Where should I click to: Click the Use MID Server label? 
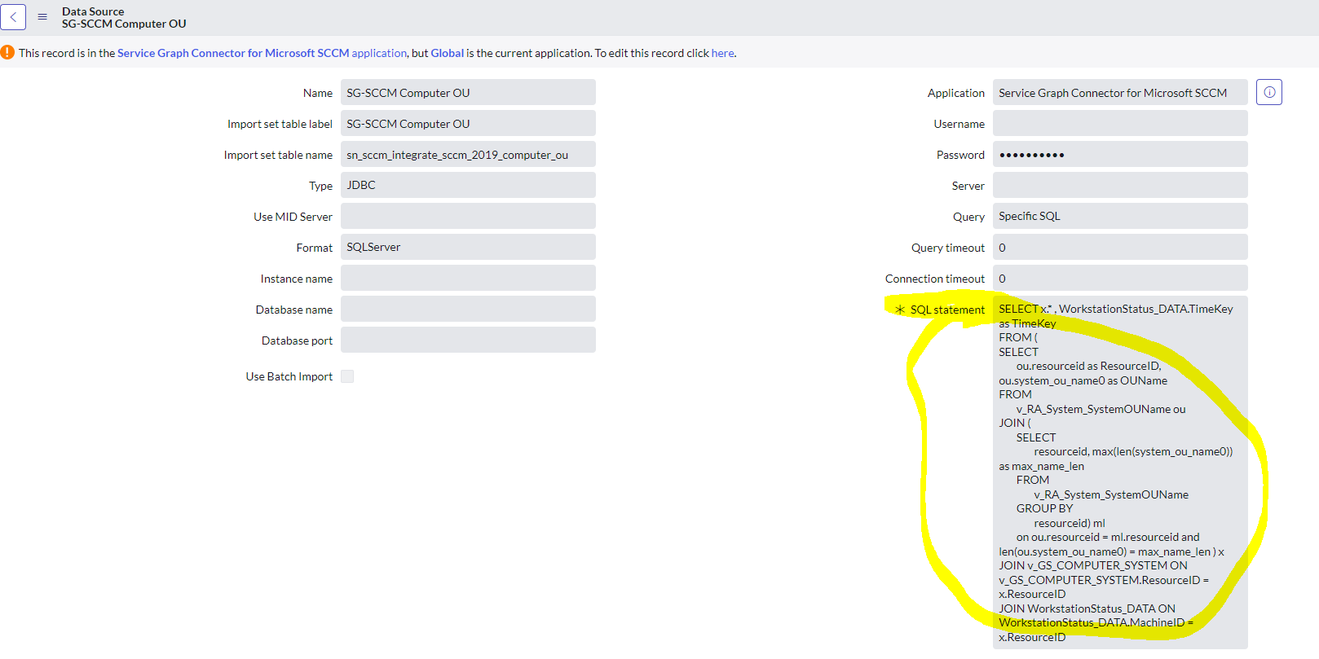pos(293,217)
